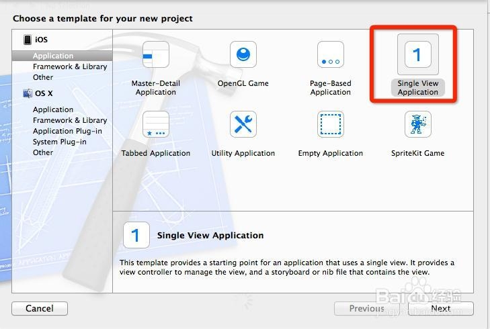Proceed with the Next button

coord(441,308)
